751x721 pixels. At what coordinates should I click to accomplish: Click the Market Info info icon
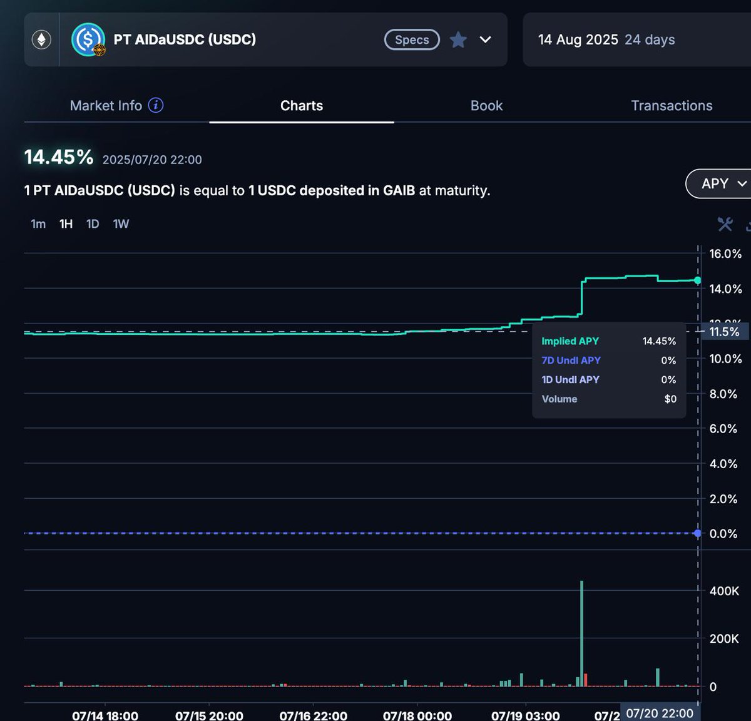click(x=156, y=105)
